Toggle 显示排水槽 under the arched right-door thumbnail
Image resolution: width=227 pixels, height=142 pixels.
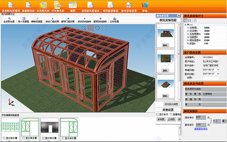63,138
